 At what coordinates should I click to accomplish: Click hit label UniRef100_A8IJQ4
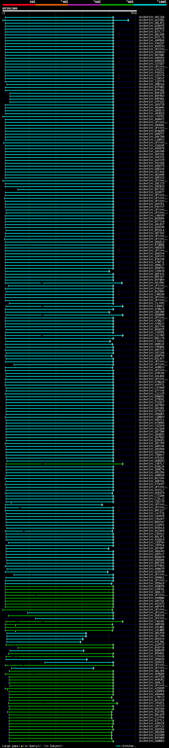coord(152,17)
